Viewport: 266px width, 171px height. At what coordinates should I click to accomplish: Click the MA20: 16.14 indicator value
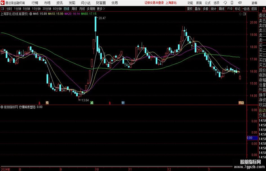click(x=72, y=14)
